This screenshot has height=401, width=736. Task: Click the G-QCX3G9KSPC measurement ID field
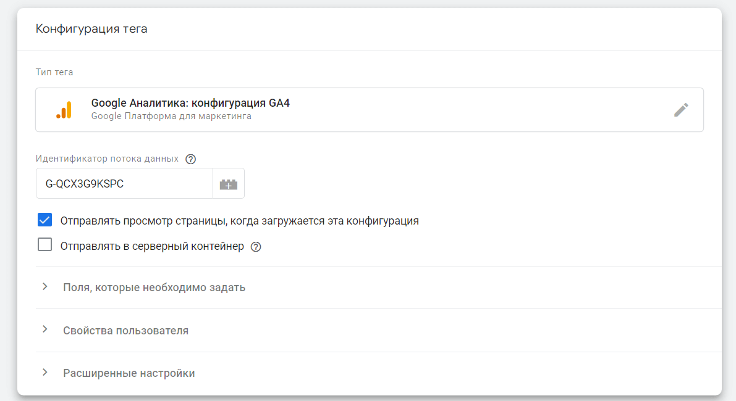coord(124,184)
